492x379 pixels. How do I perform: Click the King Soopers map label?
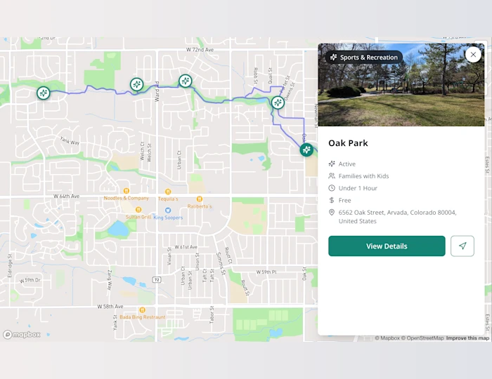pos(168,218)
